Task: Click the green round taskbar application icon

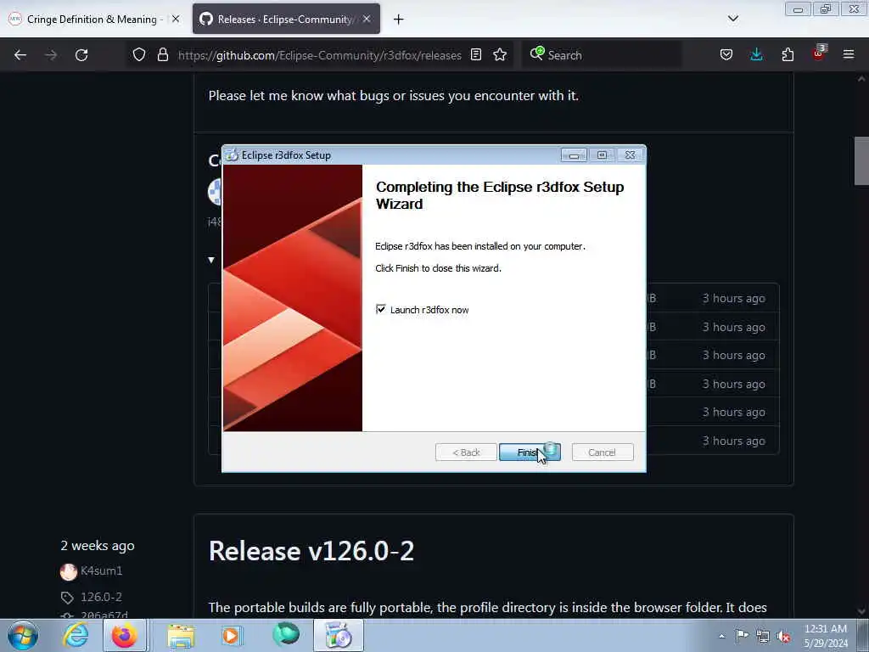Action: coord(286,634)
